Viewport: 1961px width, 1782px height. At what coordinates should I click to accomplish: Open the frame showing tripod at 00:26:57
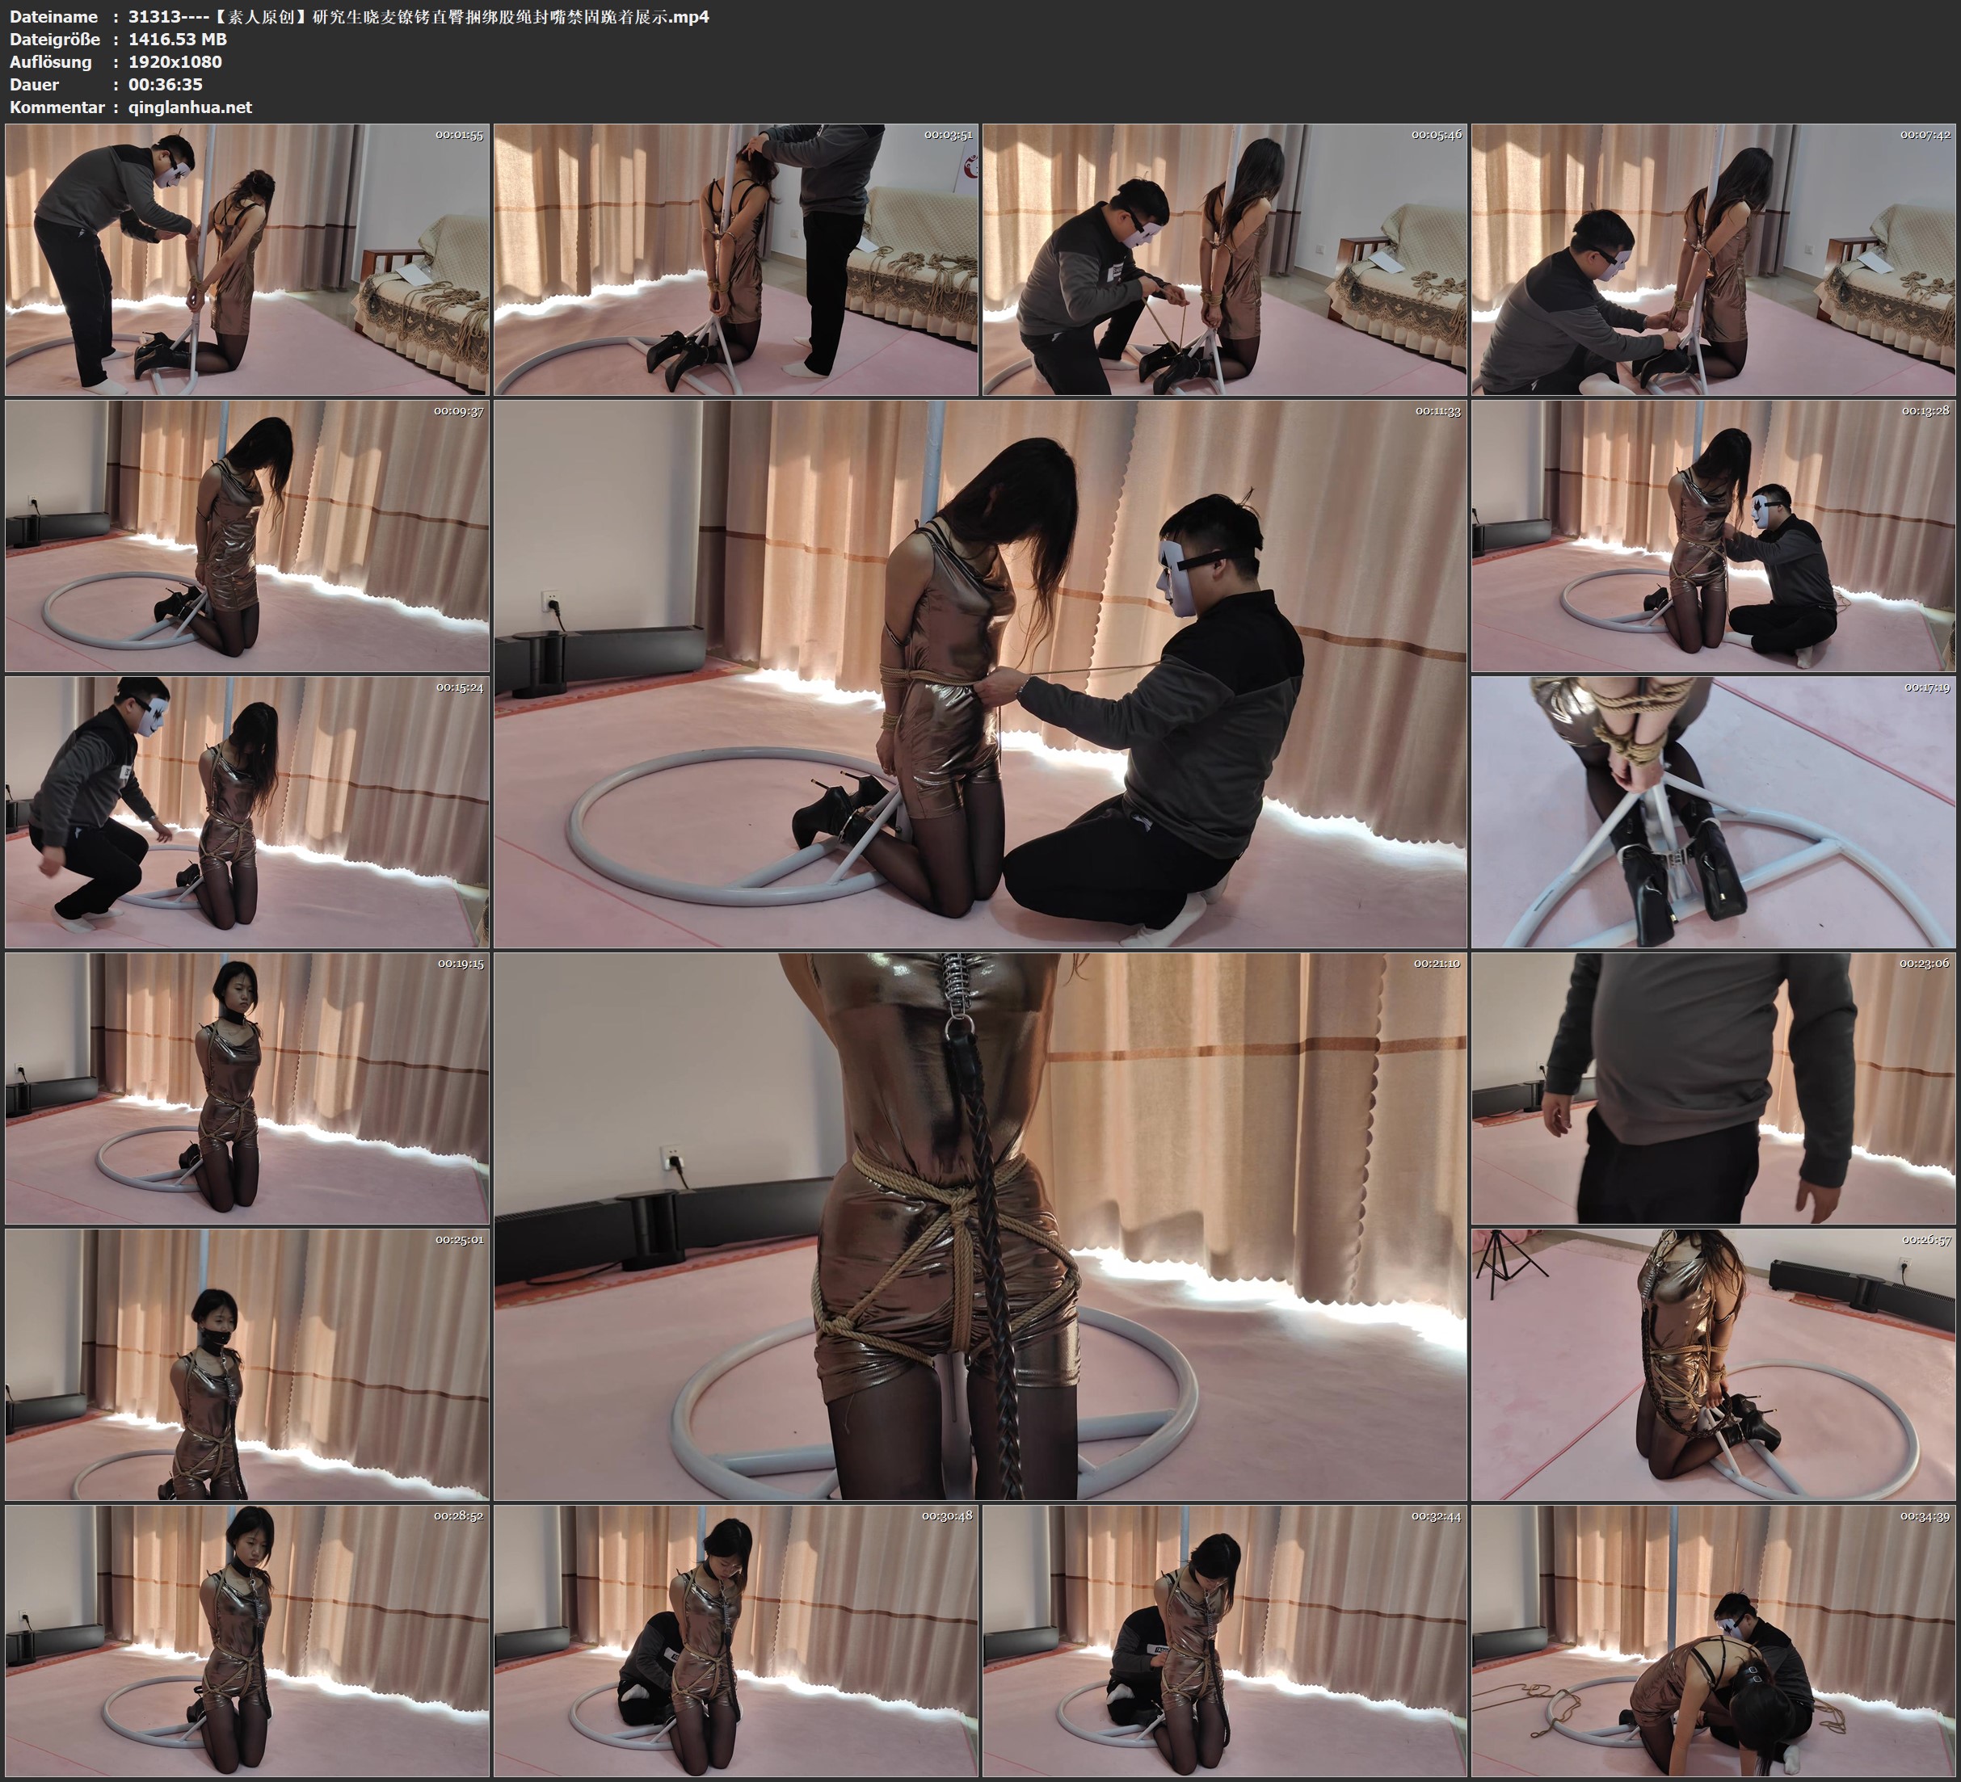coord(1713,1364)
